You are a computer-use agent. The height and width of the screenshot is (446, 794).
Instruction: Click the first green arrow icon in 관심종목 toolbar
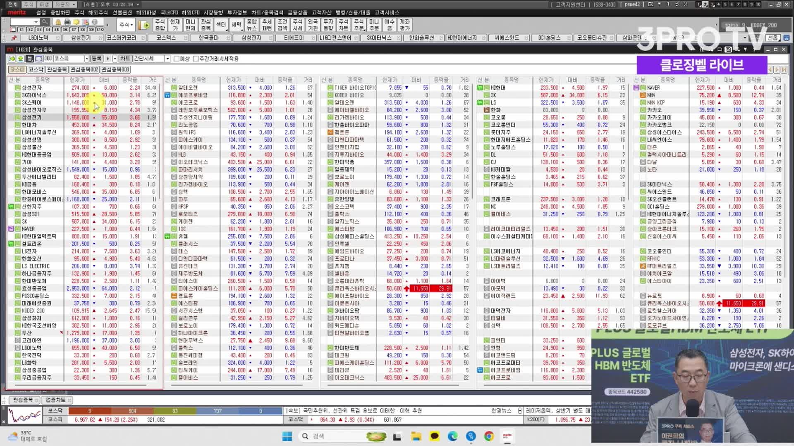pos(12,59)
